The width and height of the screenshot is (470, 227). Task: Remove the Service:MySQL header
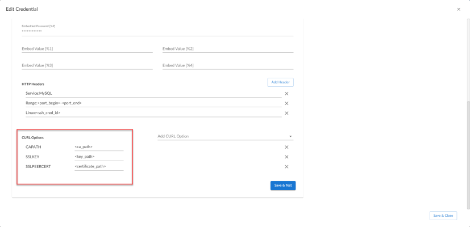click(x=286, y=93)
